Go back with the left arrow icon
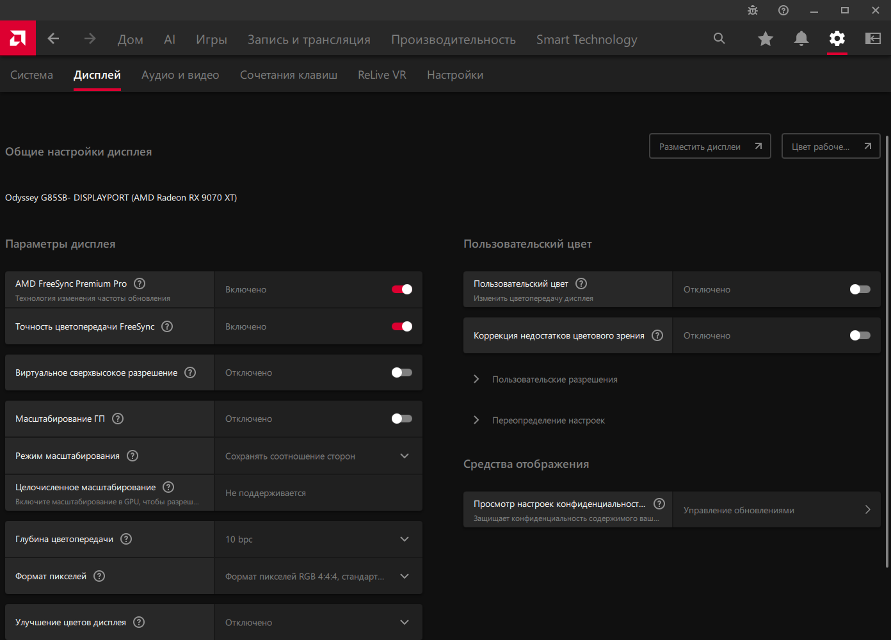The height and width of the screenshot is (640, 891). 53,39
